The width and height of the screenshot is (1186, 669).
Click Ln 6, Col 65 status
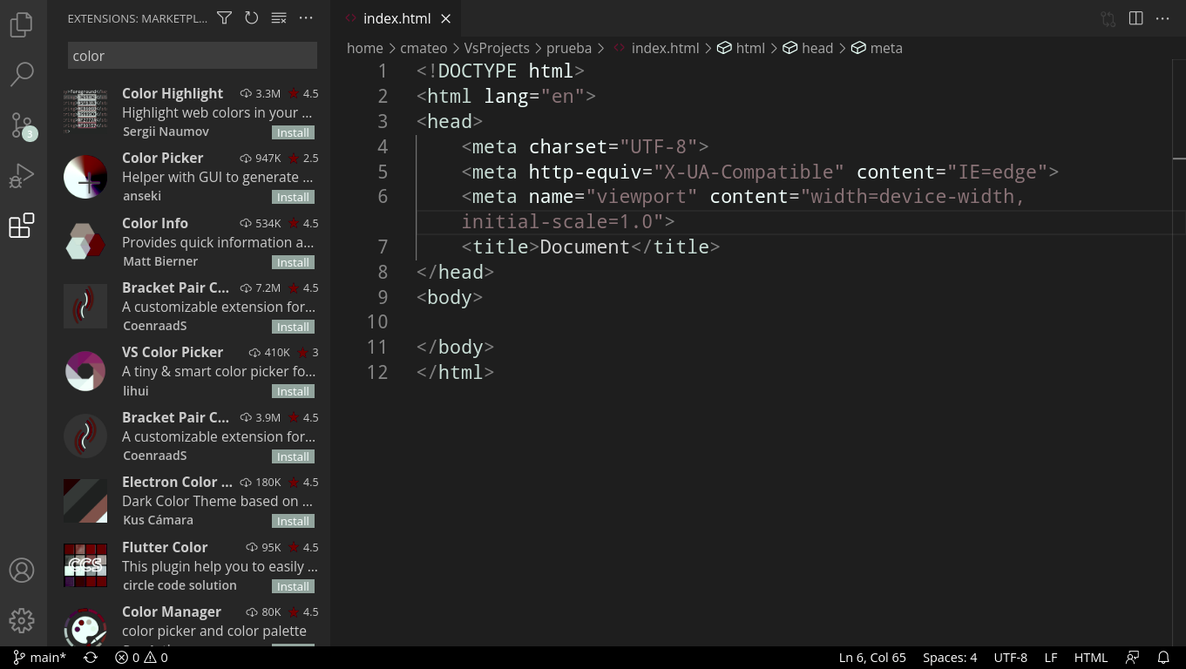point(872,658)
